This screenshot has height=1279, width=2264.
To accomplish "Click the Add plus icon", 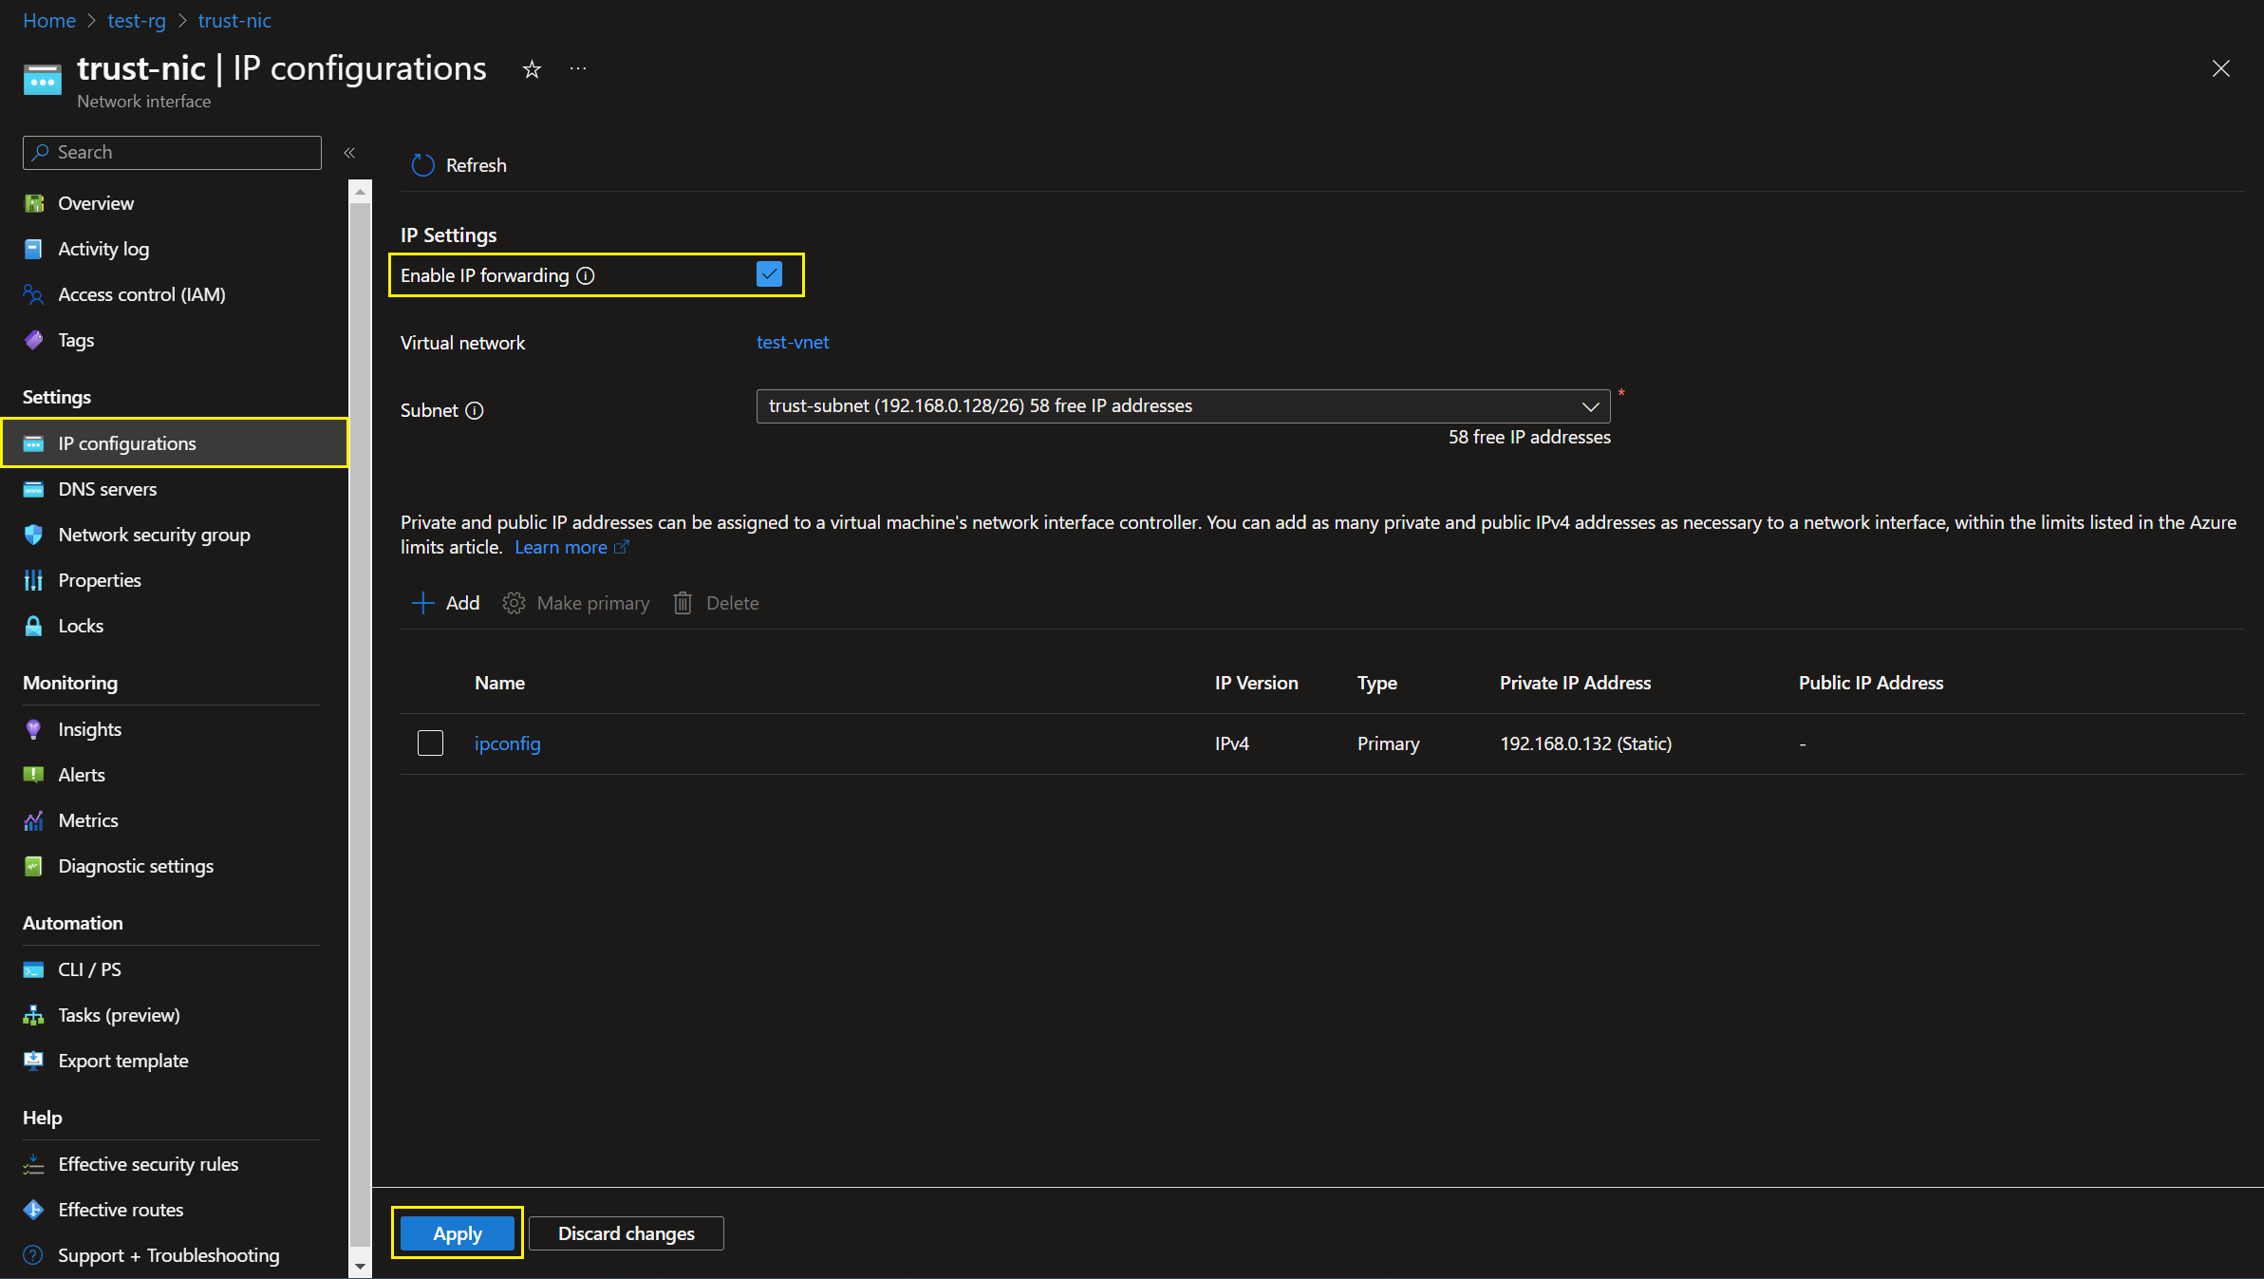I will [x=422, y=603].
